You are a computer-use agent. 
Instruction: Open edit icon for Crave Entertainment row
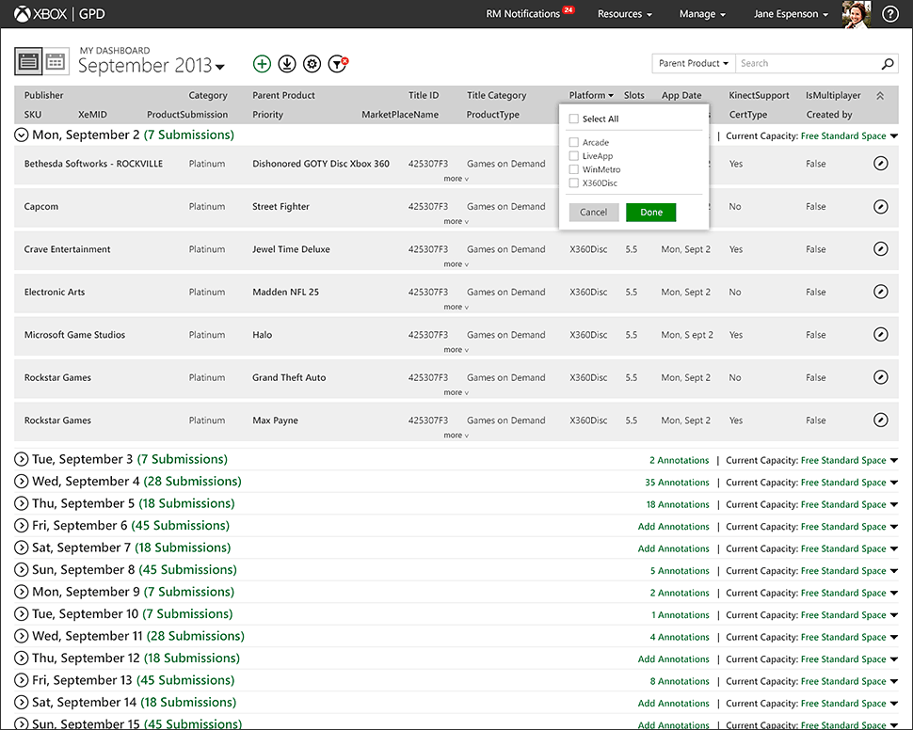tap(881, 249)
